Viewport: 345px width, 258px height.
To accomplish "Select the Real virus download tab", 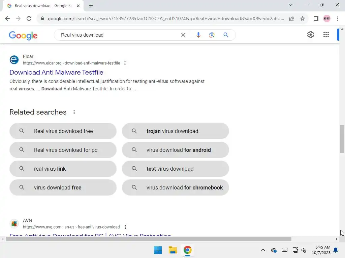I will coord(43,6).
